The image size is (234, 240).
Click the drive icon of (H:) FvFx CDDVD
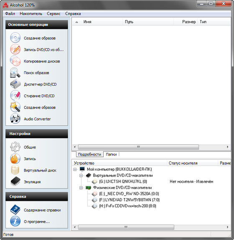[94, 206]
